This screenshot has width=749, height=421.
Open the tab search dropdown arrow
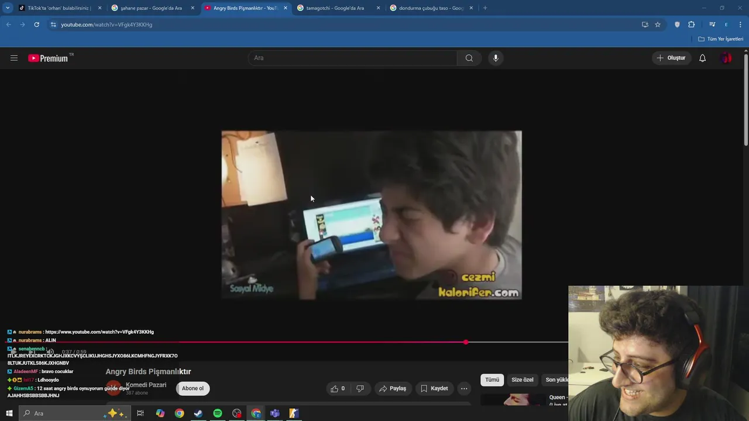[x=8, y=8]
